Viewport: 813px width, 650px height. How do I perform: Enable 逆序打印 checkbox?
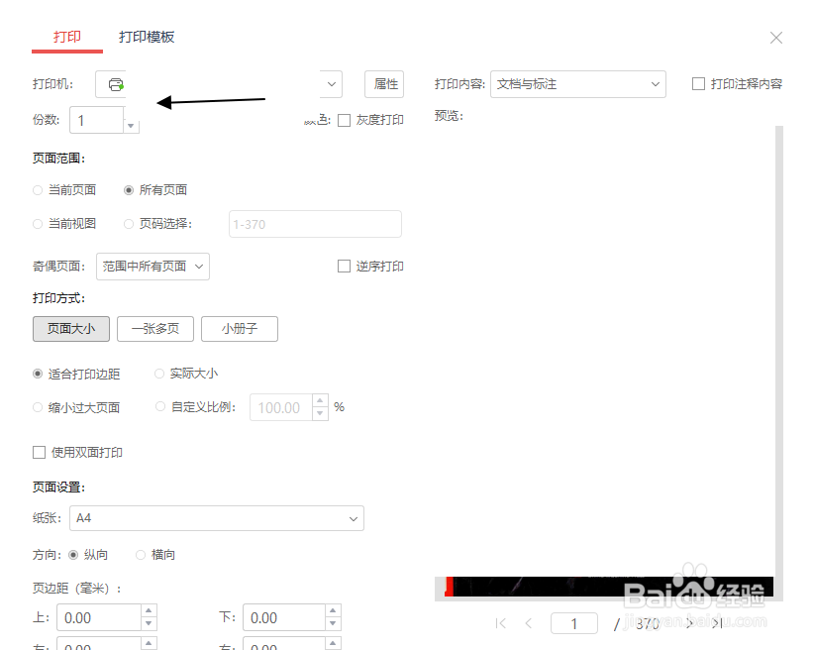pyautogui.click(x=344, y=266)
